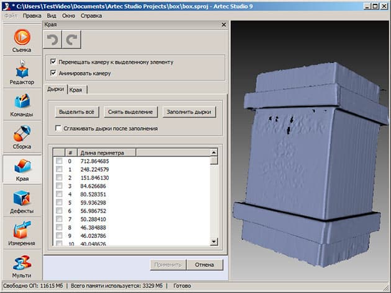Enable Сглаживать дырки после заполнения checkbox
391x293 pixels.
(58, 128)
